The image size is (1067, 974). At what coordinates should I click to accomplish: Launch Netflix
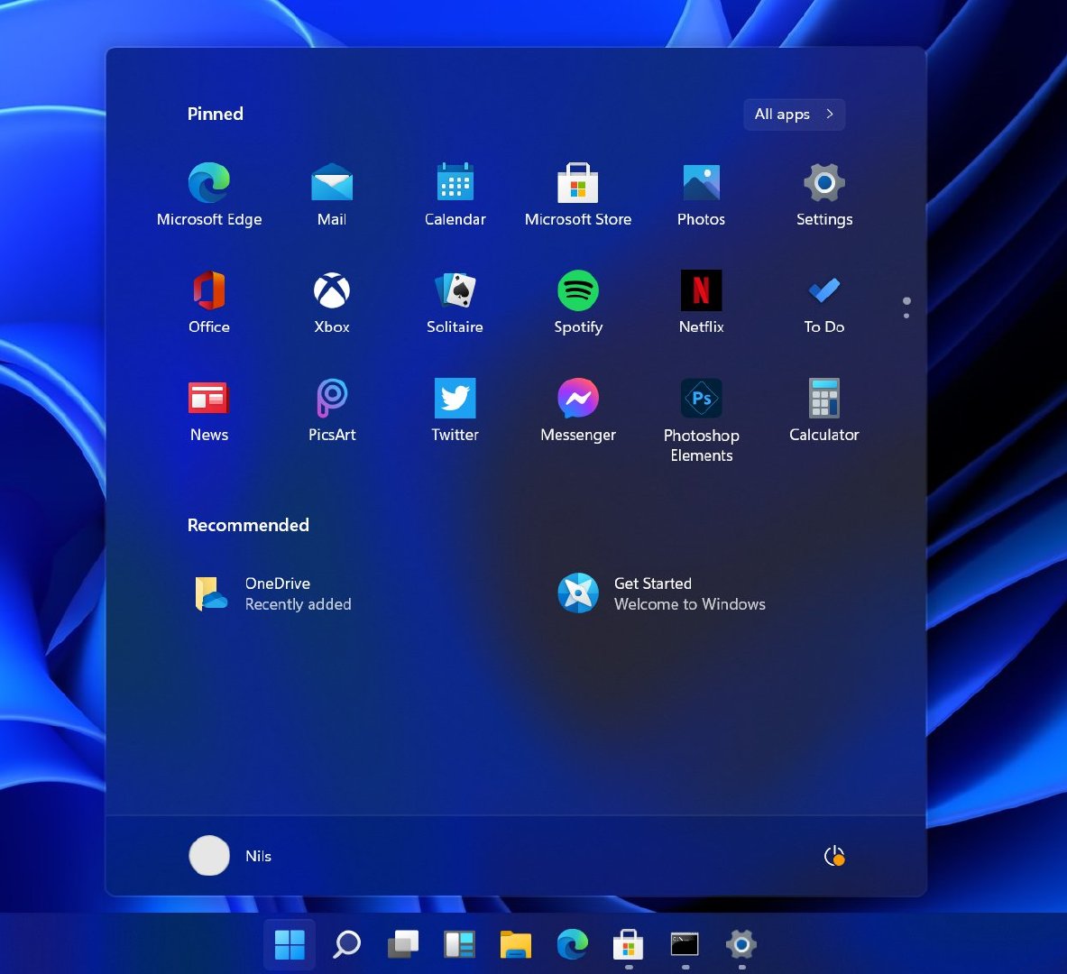tap(701, 302)
